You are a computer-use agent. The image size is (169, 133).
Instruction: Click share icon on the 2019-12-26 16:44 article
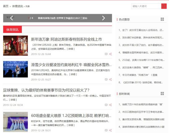pos(110,54)
